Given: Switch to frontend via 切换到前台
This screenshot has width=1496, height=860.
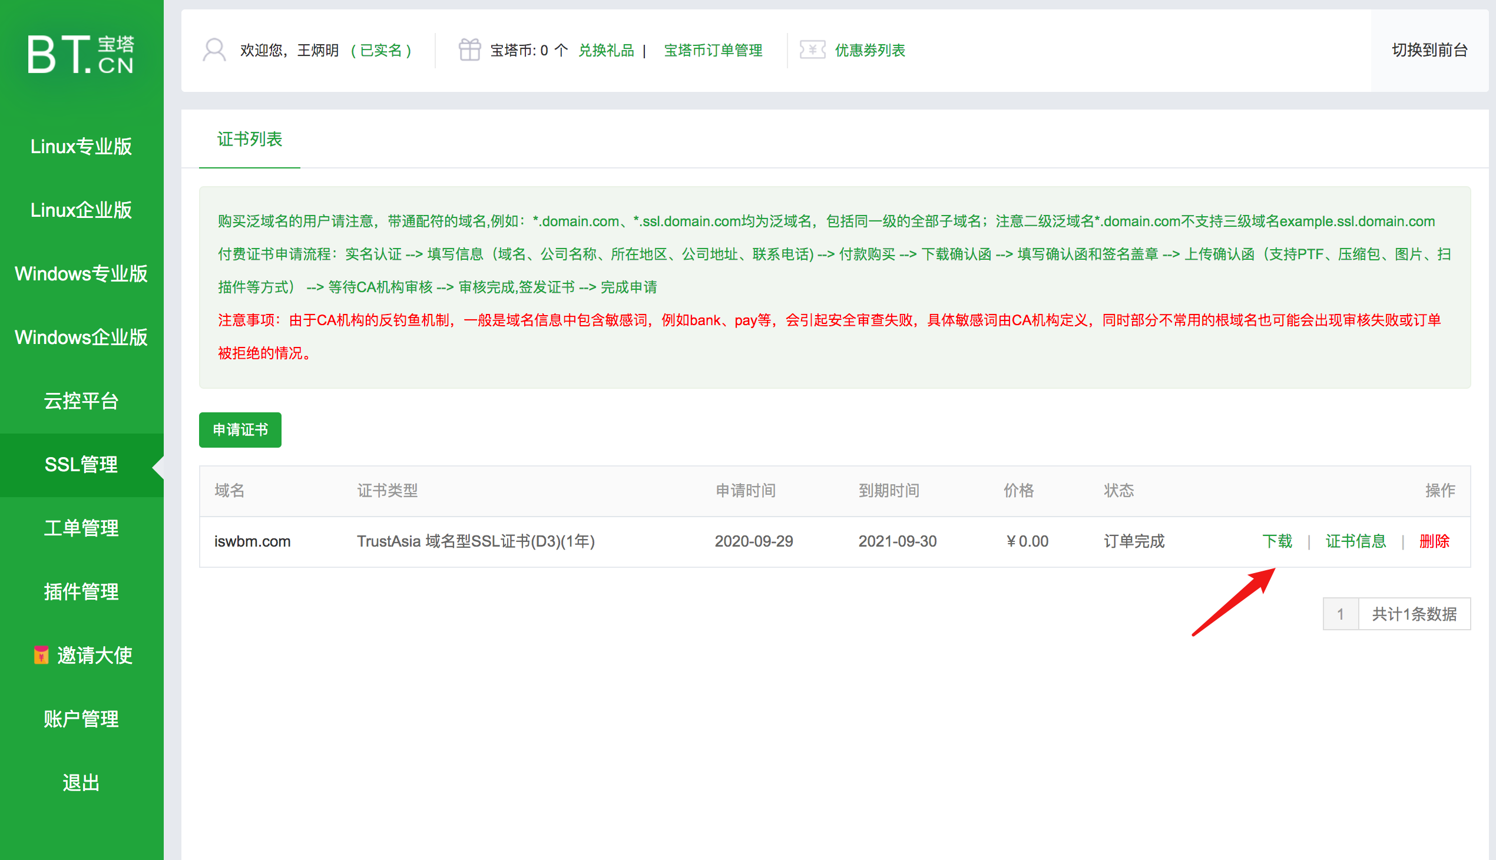Looking at the screenshot, I should (x=1429, y=50).
